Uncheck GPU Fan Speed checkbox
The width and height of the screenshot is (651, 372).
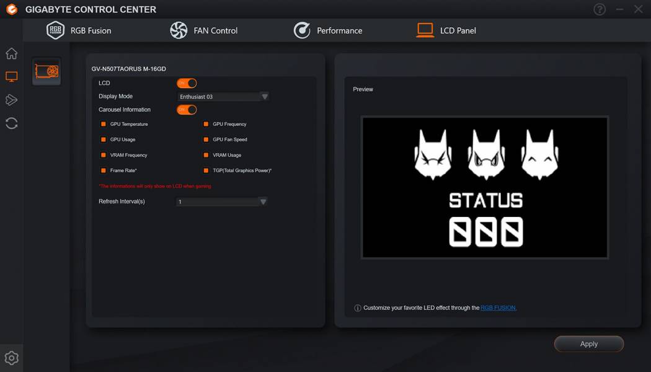click(206, 139)
